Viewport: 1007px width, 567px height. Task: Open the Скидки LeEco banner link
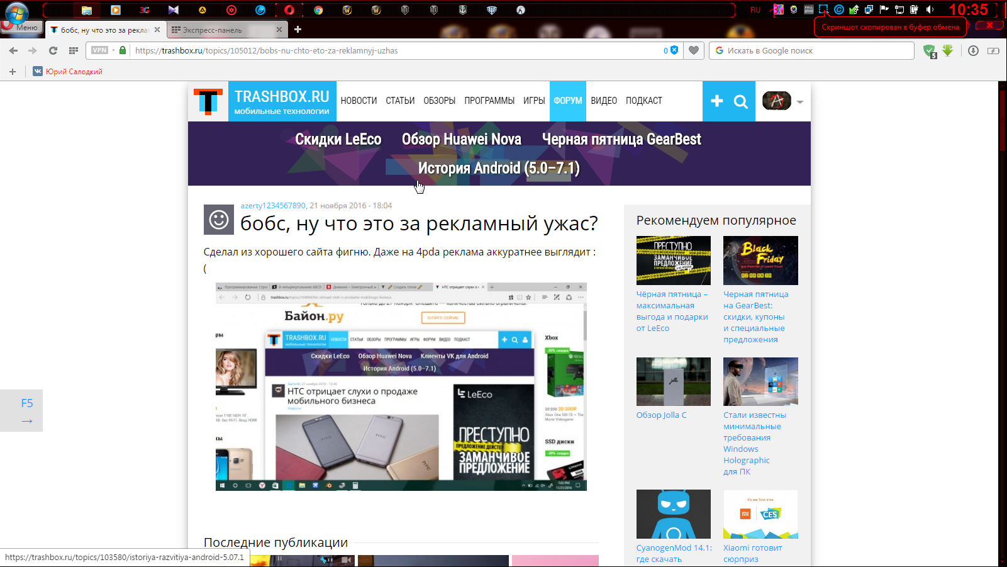coord(338,139)
